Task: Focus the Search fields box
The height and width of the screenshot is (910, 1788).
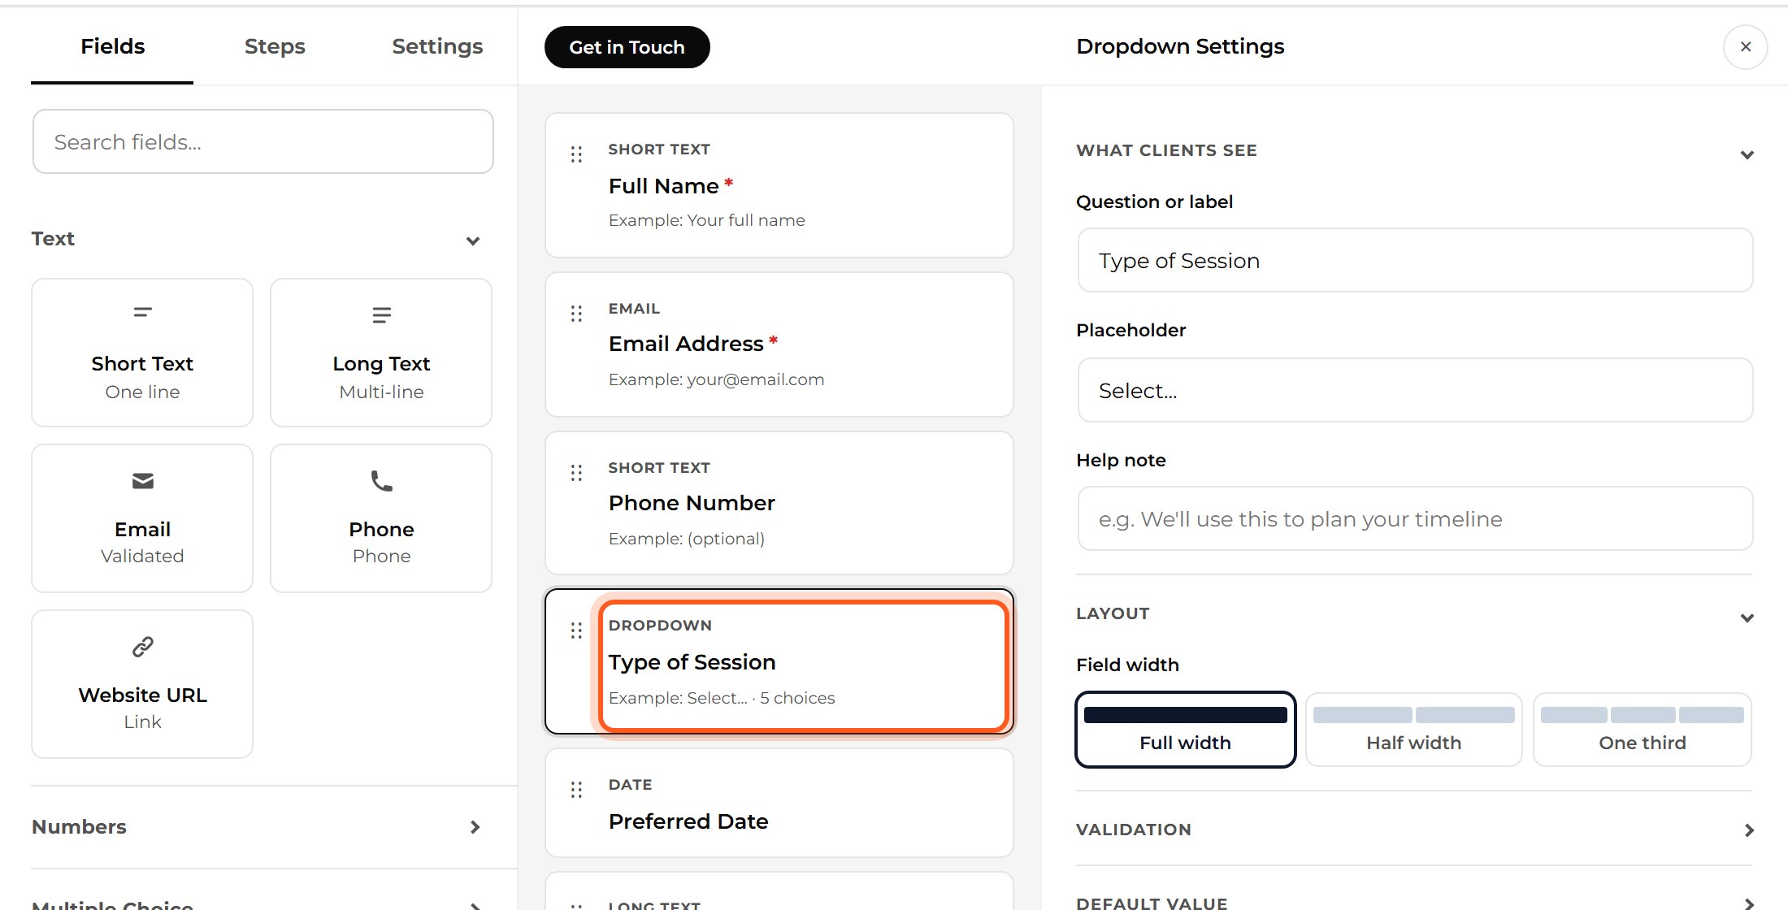Action: coord(263,142)
